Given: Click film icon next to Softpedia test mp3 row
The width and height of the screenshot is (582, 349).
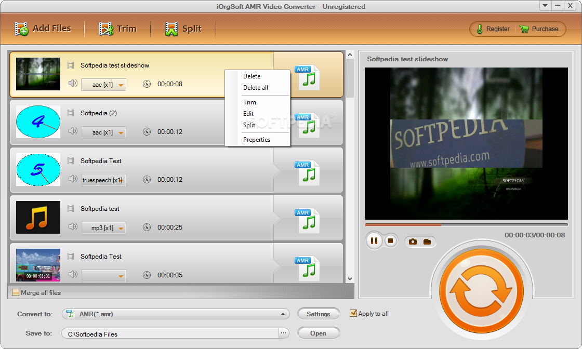Looking at the screenshot, I should 71,209.
